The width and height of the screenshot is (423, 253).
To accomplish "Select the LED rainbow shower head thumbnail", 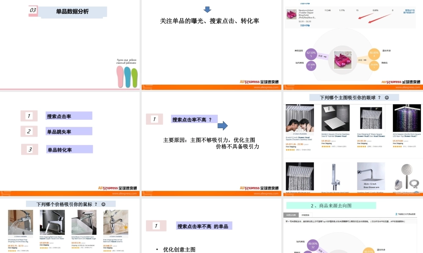I will click(x=406, y=118).
